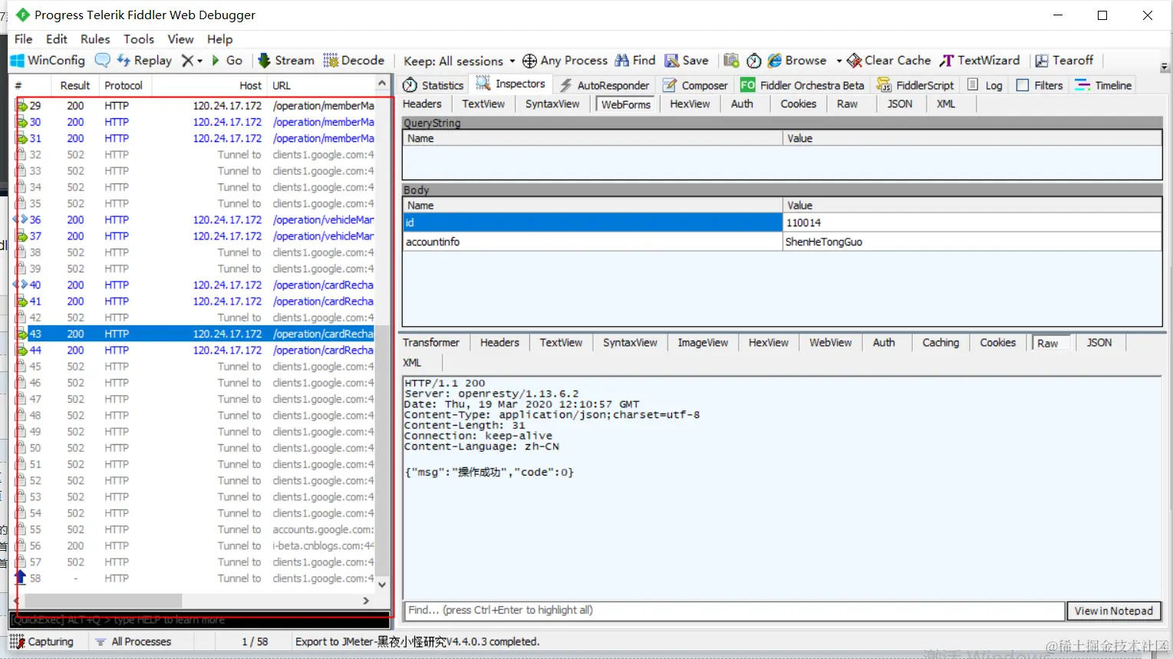
Task: Clear Cache using the toolbar button
Action: click(x=889, y=61)
